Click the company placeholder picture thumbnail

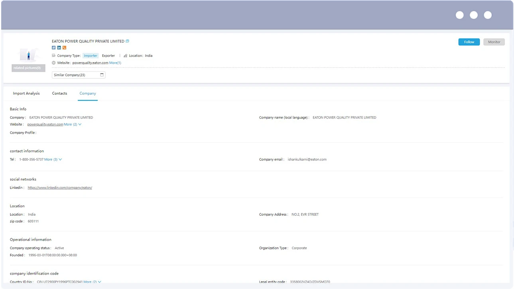tap(28, 55)
